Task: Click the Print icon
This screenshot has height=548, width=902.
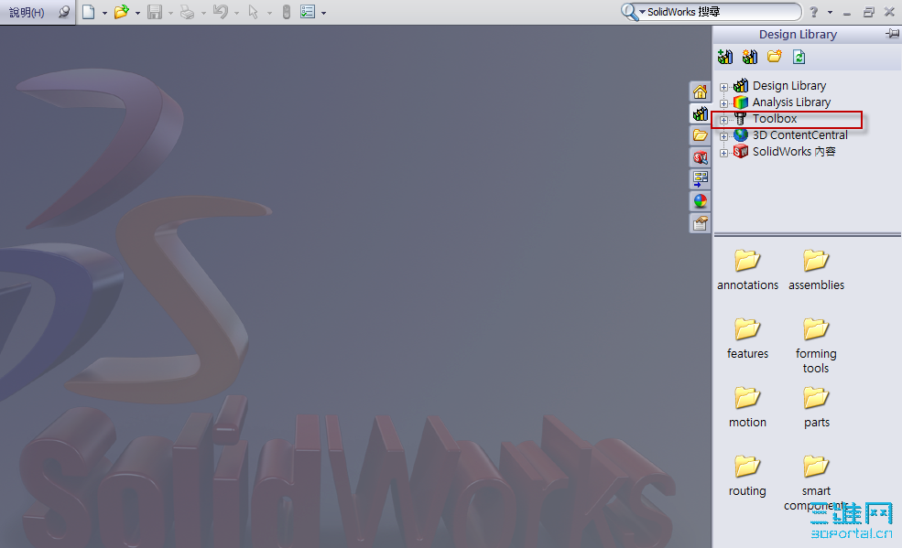Action: click(x=187, y=12)
